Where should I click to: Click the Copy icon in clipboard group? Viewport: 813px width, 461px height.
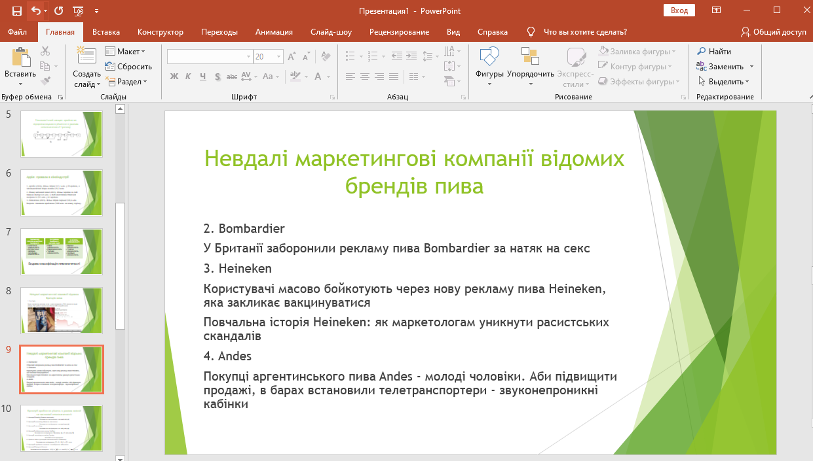tap(45, 66)
